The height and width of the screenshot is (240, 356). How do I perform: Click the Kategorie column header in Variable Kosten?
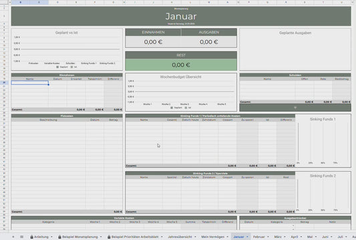[x=48, y=222]
